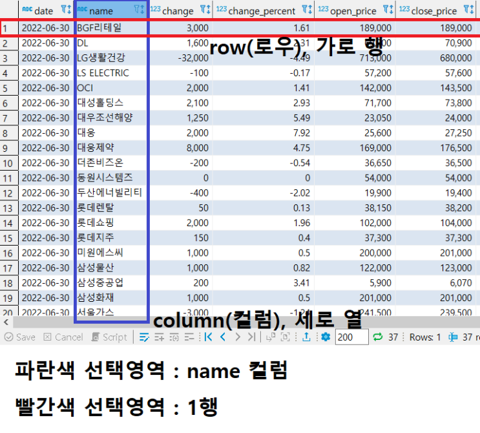Toggle the record mode bracket icon
The height and width of the screenshot is (433, 480).
286,337
